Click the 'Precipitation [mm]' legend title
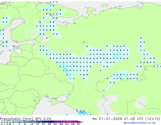The image size is (161, 125). click(16, 119)
